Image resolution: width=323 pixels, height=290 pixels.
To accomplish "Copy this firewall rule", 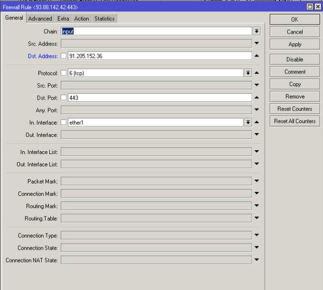I will (295, 84).
